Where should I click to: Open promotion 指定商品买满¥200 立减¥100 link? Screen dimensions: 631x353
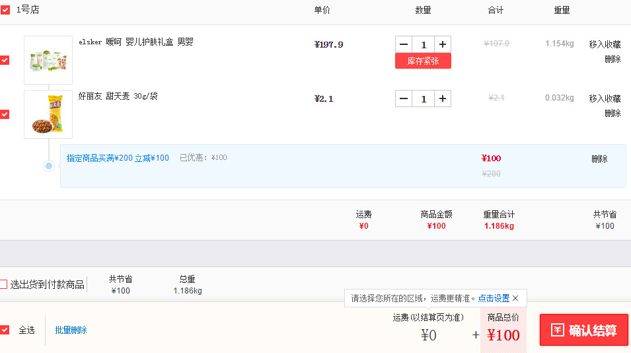[x=118, y=158]
